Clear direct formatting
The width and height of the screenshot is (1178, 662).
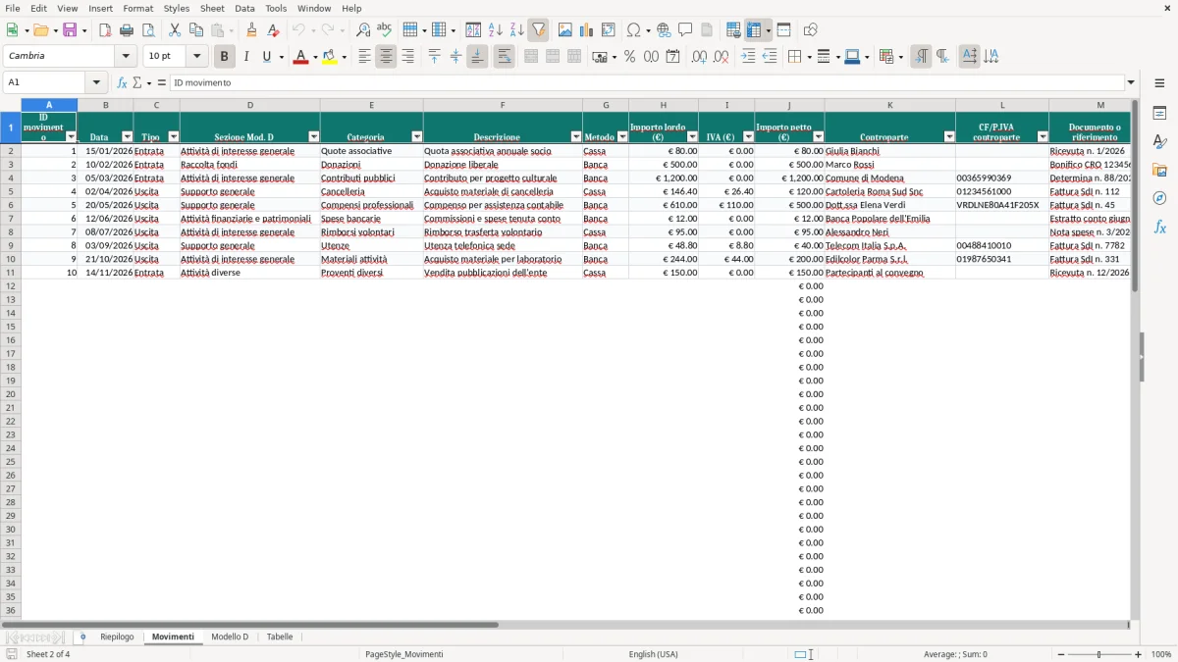click(274, 30)
